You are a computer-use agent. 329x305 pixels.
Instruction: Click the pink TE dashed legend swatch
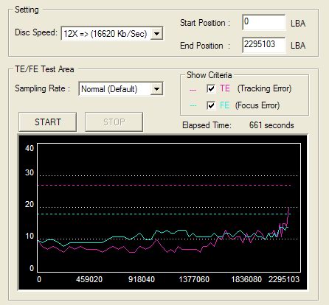coord(193,90)
